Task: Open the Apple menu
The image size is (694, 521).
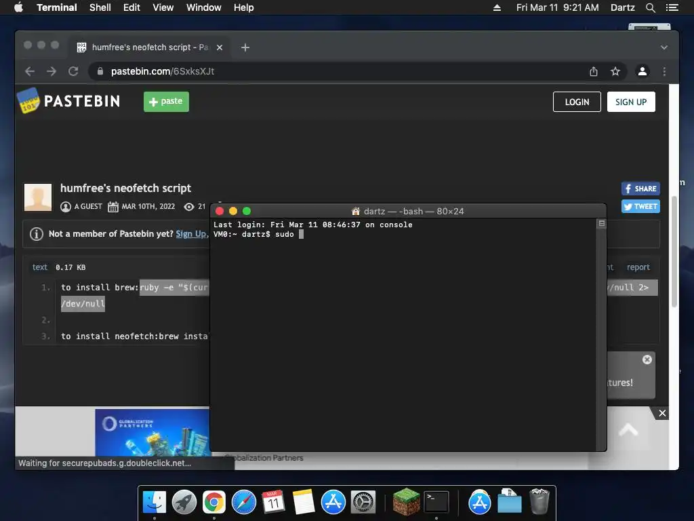Action: (18, 7)
